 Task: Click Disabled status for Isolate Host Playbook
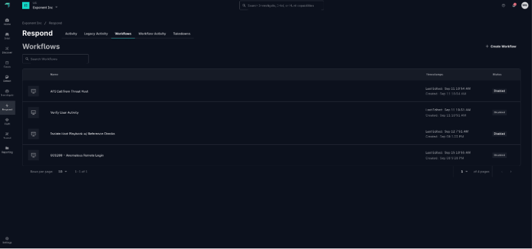[499, 134]
